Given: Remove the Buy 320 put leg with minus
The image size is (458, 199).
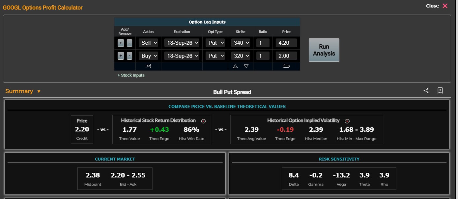Looking at the screenshot, I should pos(129,56).
